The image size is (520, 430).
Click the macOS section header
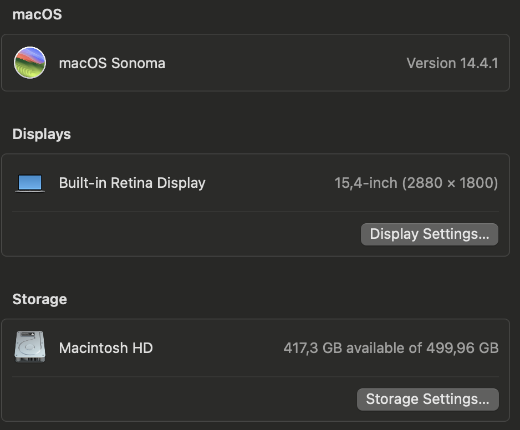[37, 14]
